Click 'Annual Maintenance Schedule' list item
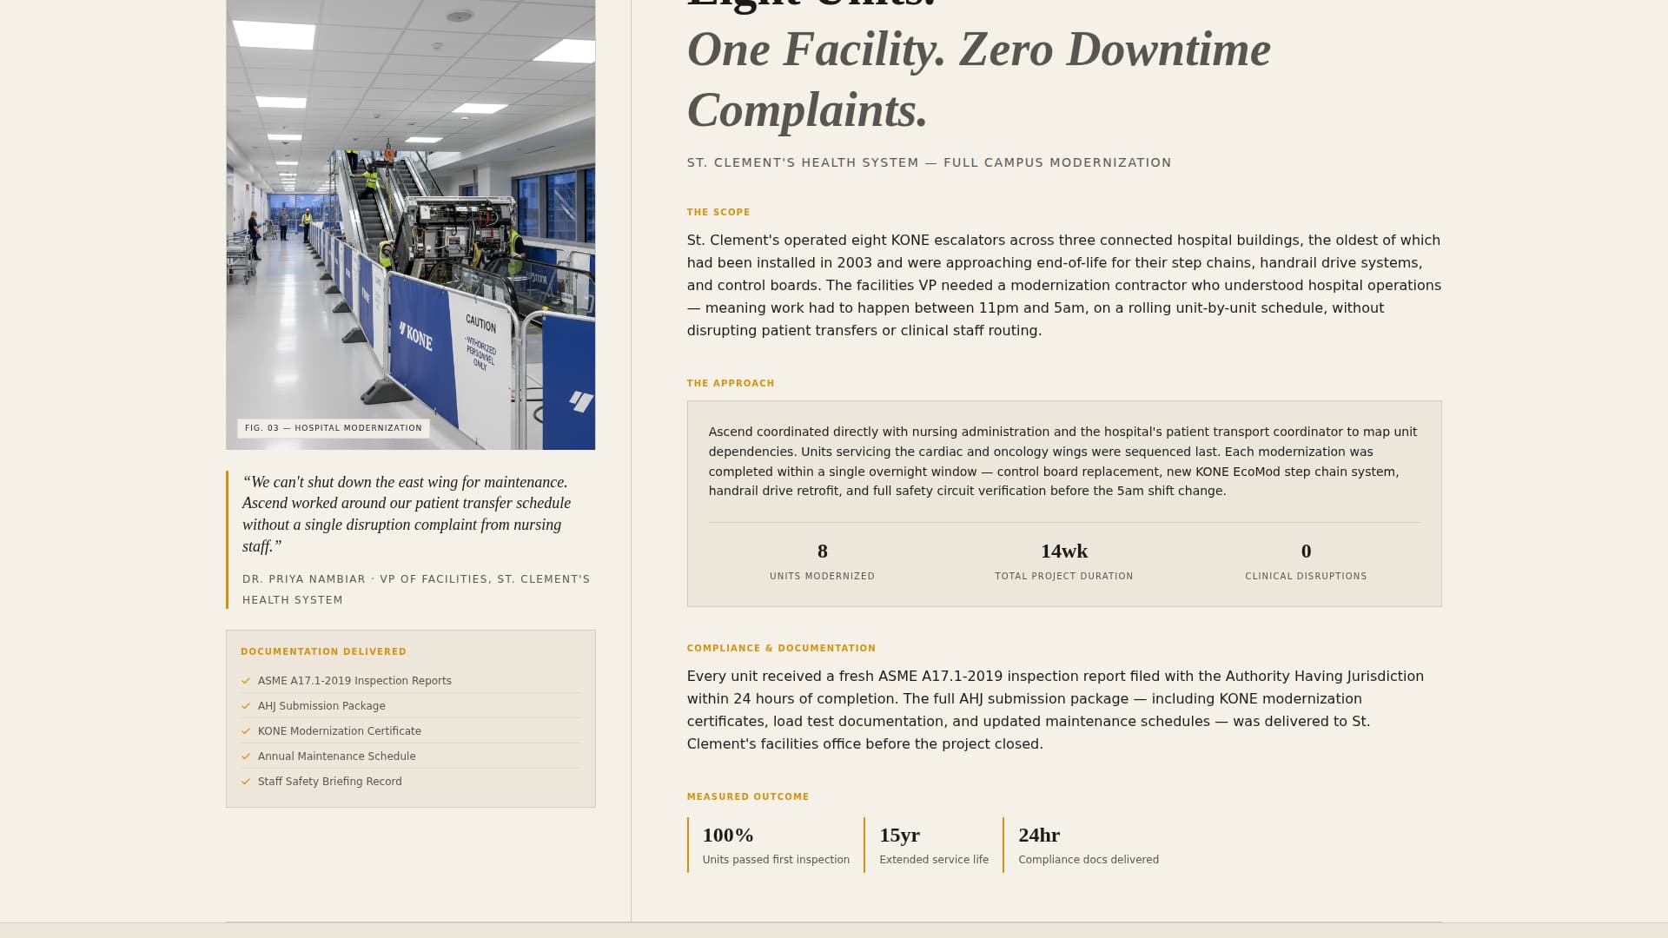Viewport: 1668px width, 938px height. coord(410,756)
